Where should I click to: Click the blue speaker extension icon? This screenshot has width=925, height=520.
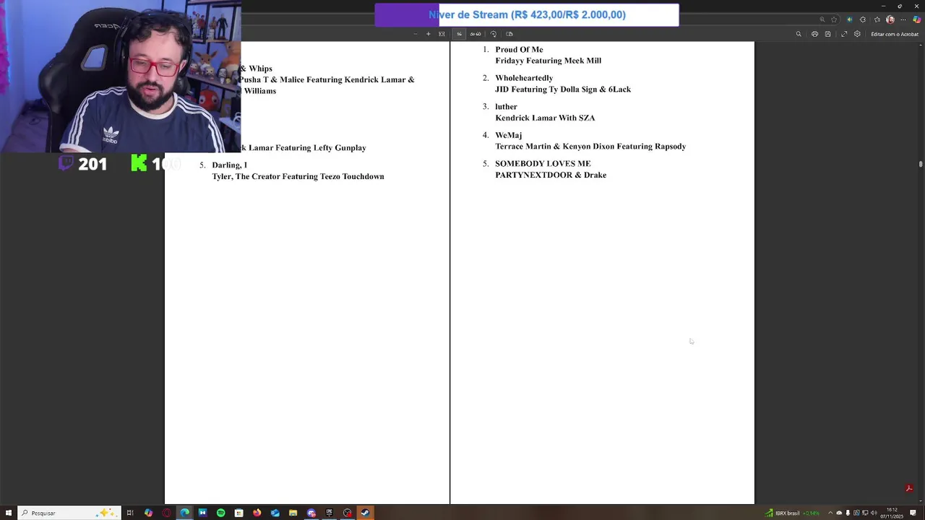tap(850, 19)
